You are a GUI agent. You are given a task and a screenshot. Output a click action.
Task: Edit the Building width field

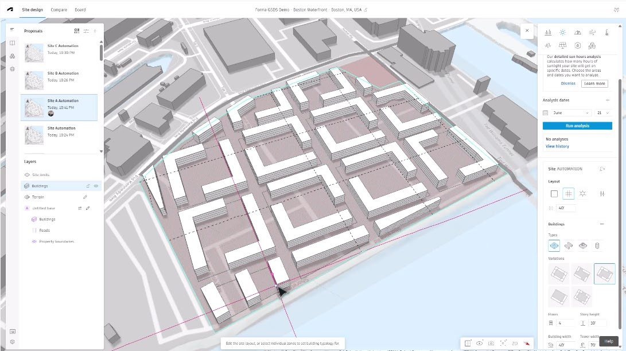(x=566, y=345)
